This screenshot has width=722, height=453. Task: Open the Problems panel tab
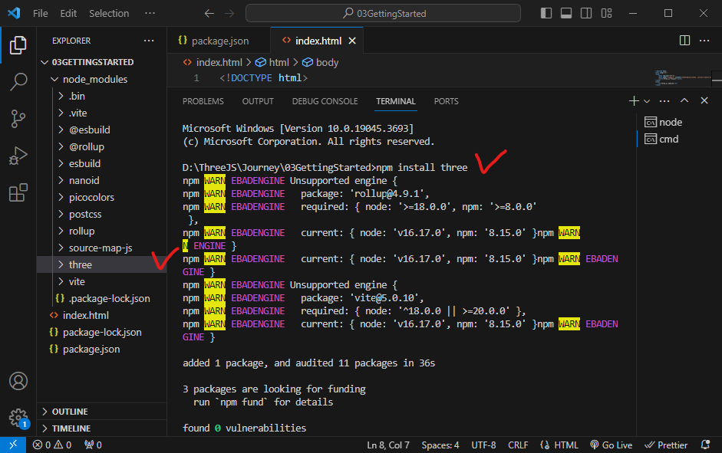coord(203,101)
